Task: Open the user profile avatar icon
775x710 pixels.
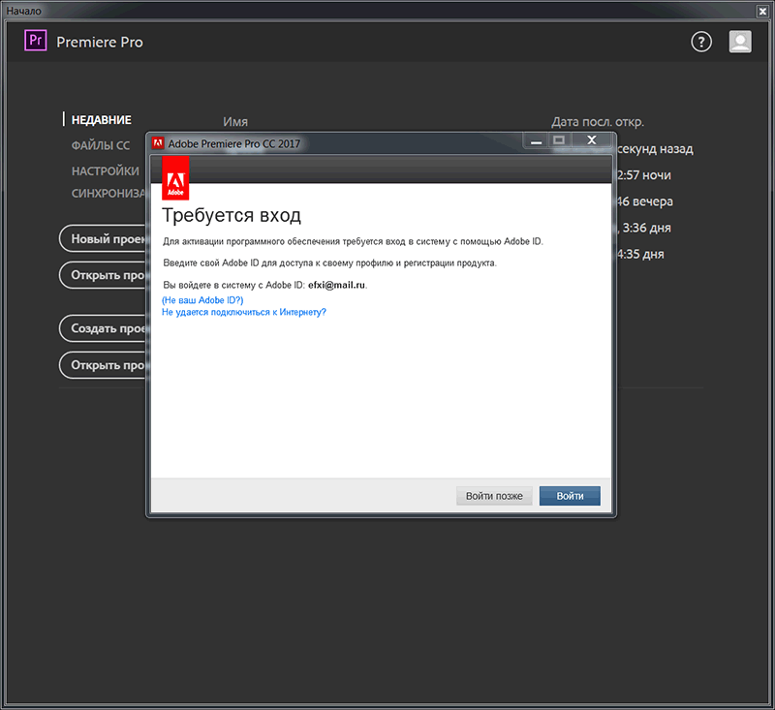Action: [740, 42]
